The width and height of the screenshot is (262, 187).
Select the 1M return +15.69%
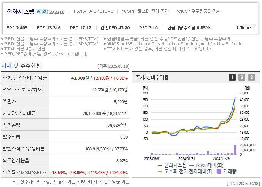click(x=57, y=173)
